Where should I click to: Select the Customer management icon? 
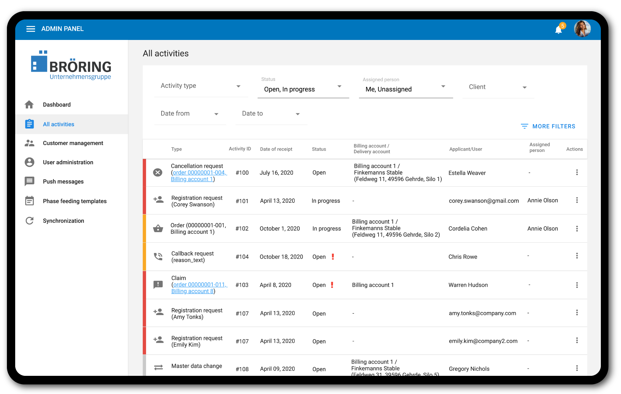[30, 143]
